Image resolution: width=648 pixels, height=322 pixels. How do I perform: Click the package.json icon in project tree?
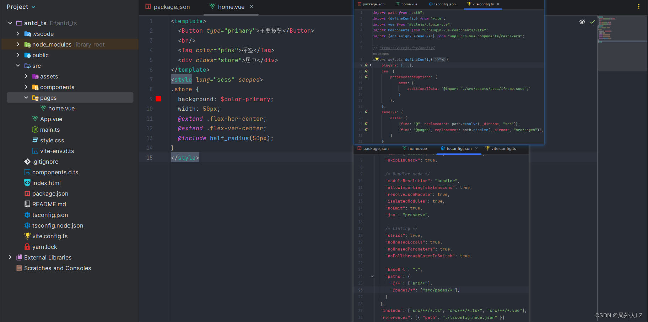(x=27, y=193)
